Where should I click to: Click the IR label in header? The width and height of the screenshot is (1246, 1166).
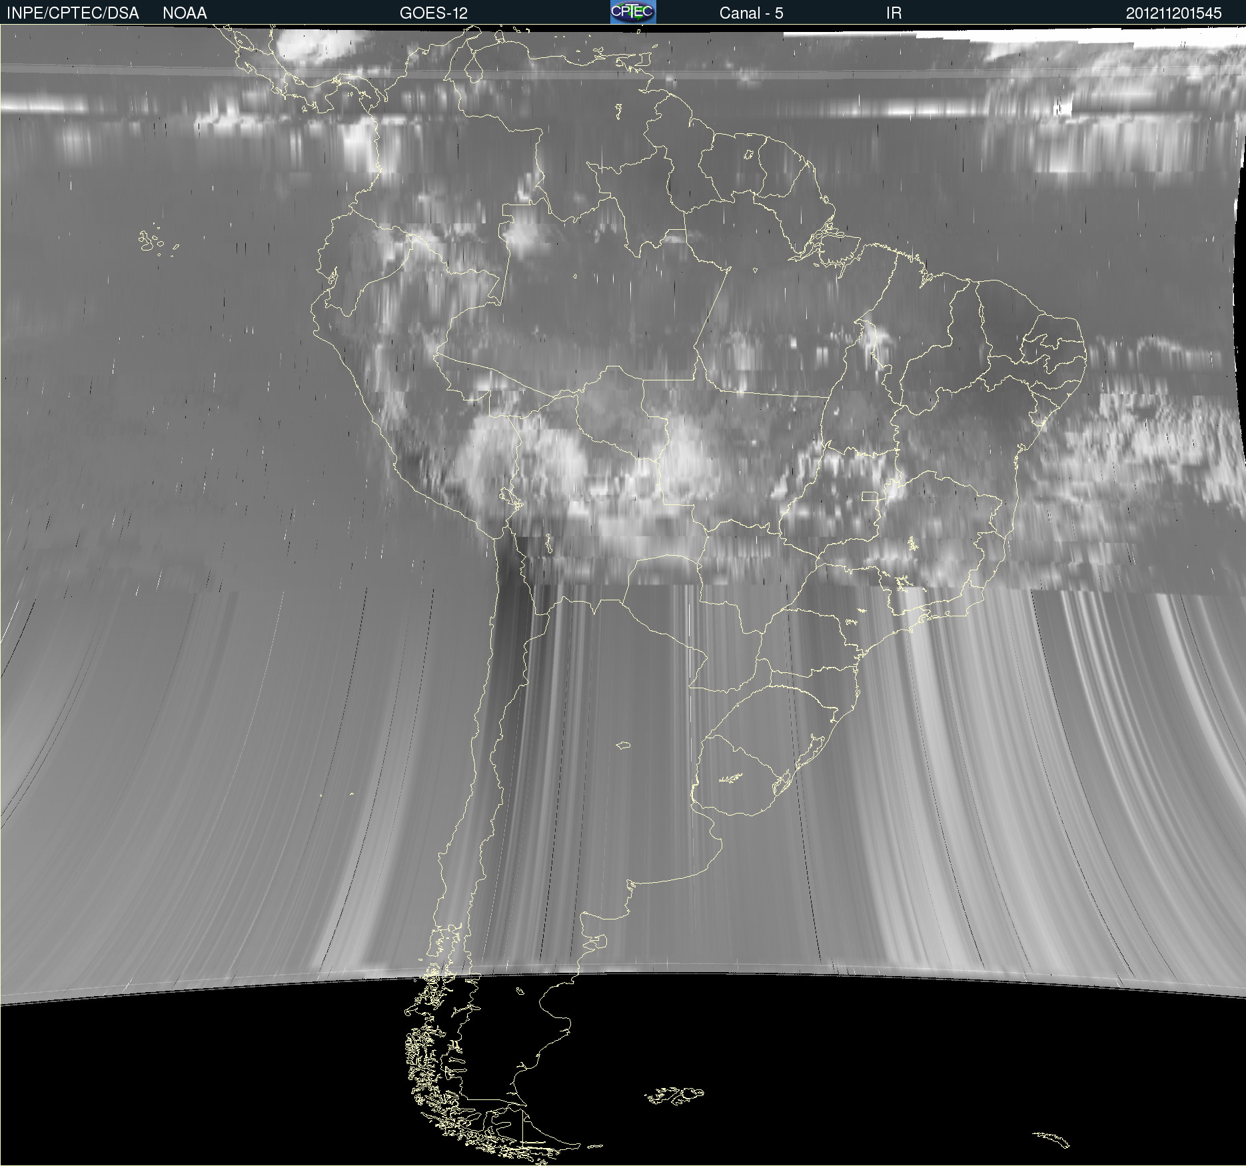[894, 13]
